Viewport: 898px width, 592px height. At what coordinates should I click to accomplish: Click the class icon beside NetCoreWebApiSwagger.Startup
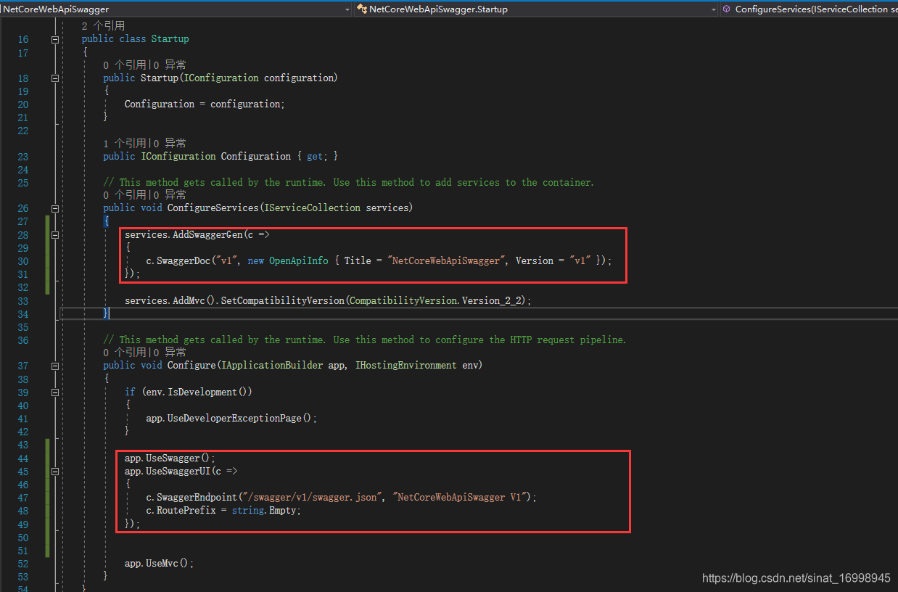coord(361,9)
